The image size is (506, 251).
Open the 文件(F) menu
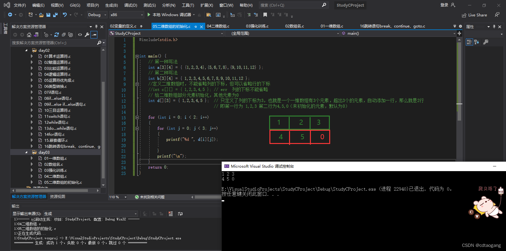pyautogui.click(x=20, y=5)
